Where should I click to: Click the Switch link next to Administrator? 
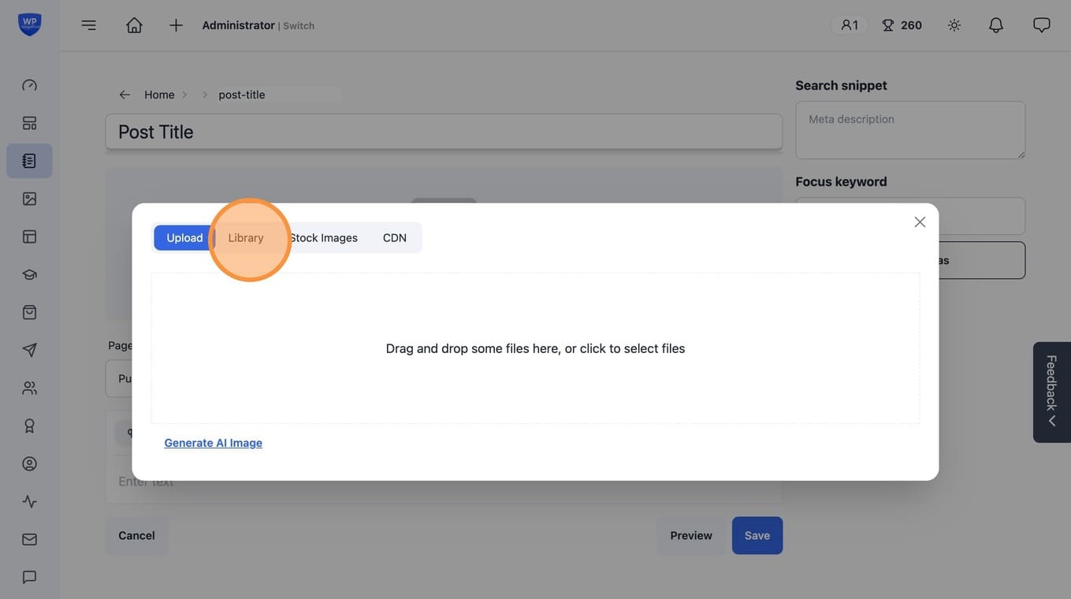(299, 26)
